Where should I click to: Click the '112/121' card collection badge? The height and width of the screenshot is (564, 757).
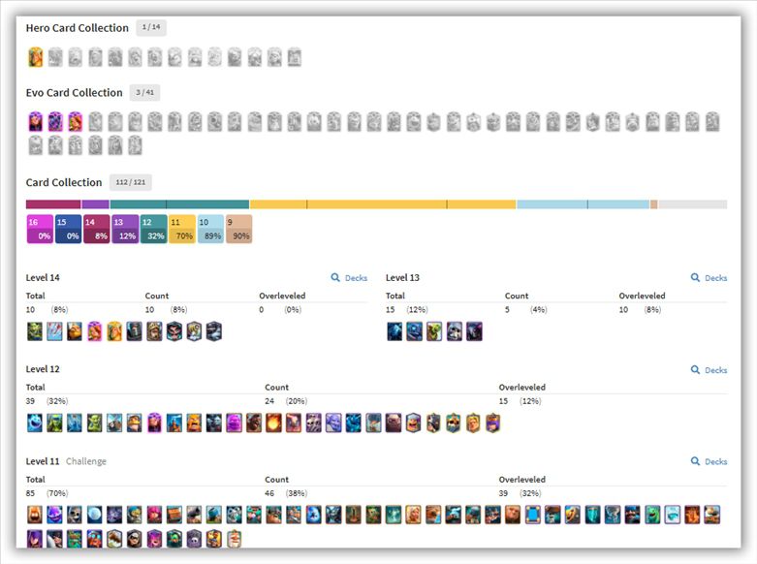click(130, 182)
